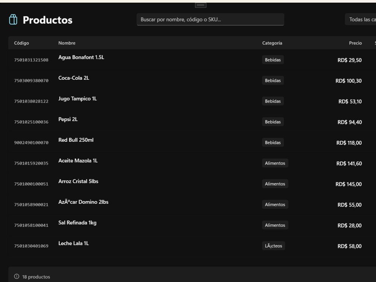The height and width of the screenshot is (282, 376).
Task: Click code 7501031321508
Action: click(31, 60)
